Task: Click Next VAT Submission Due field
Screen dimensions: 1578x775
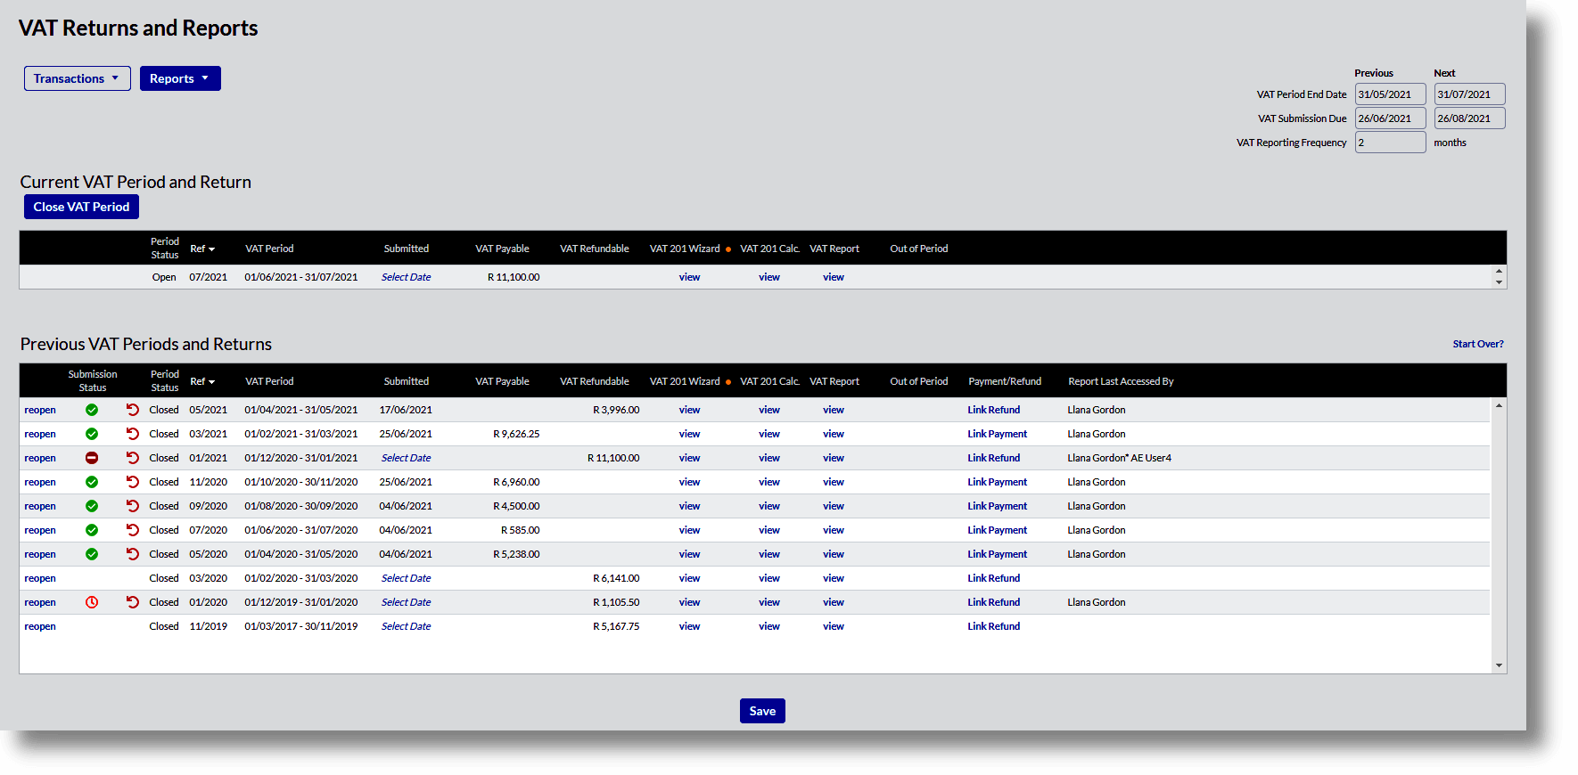Action: click(1470, 118)
